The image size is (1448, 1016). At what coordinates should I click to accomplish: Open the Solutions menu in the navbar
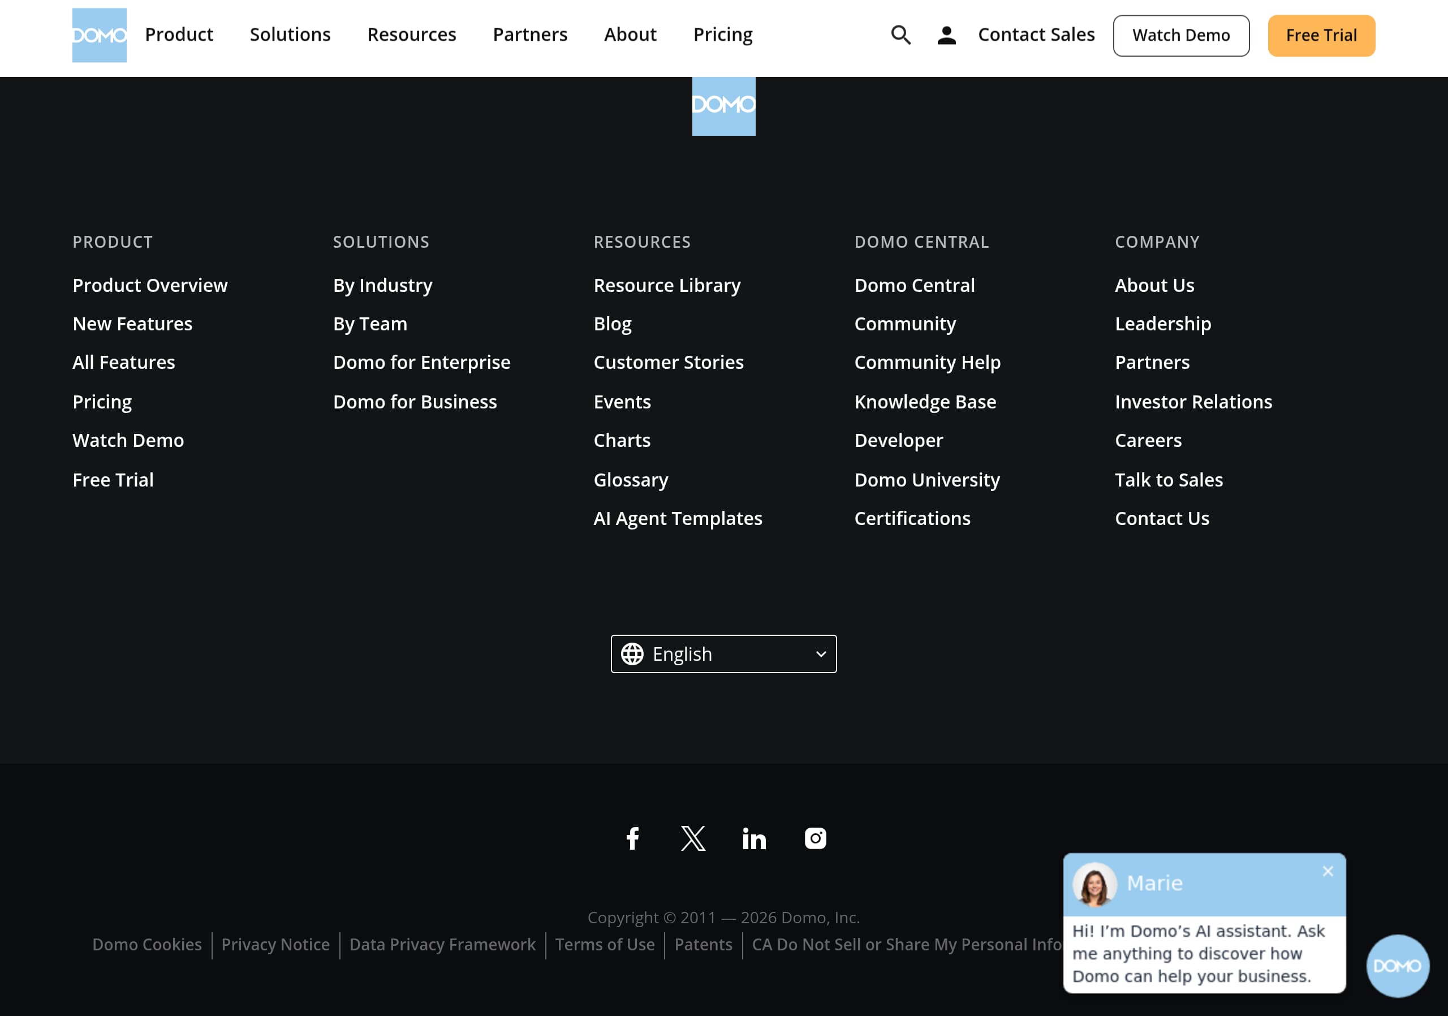click(290, 35)
